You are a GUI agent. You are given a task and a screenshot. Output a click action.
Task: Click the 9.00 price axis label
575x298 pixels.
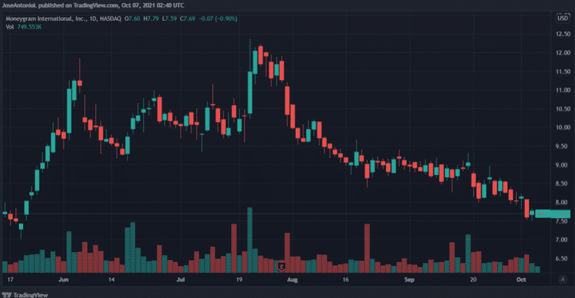(x=563, y=165)
